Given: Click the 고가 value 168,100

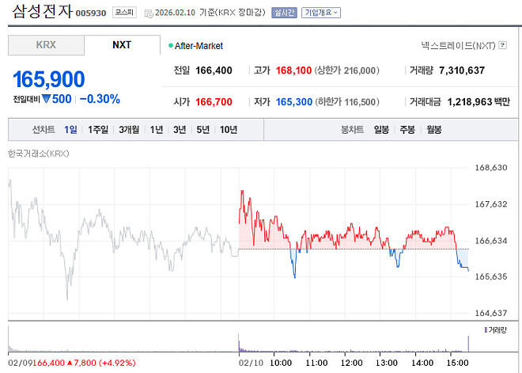Looking at the screenshot, I should tap(293, 70).
